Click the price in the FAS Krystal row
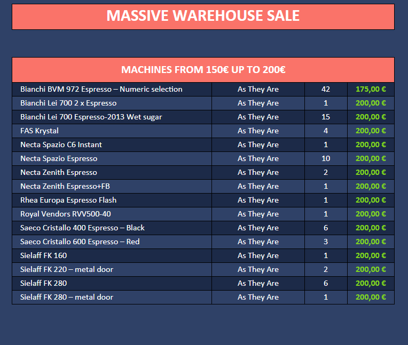This screenshot has width=408, height=345. (x=371, y=131)
